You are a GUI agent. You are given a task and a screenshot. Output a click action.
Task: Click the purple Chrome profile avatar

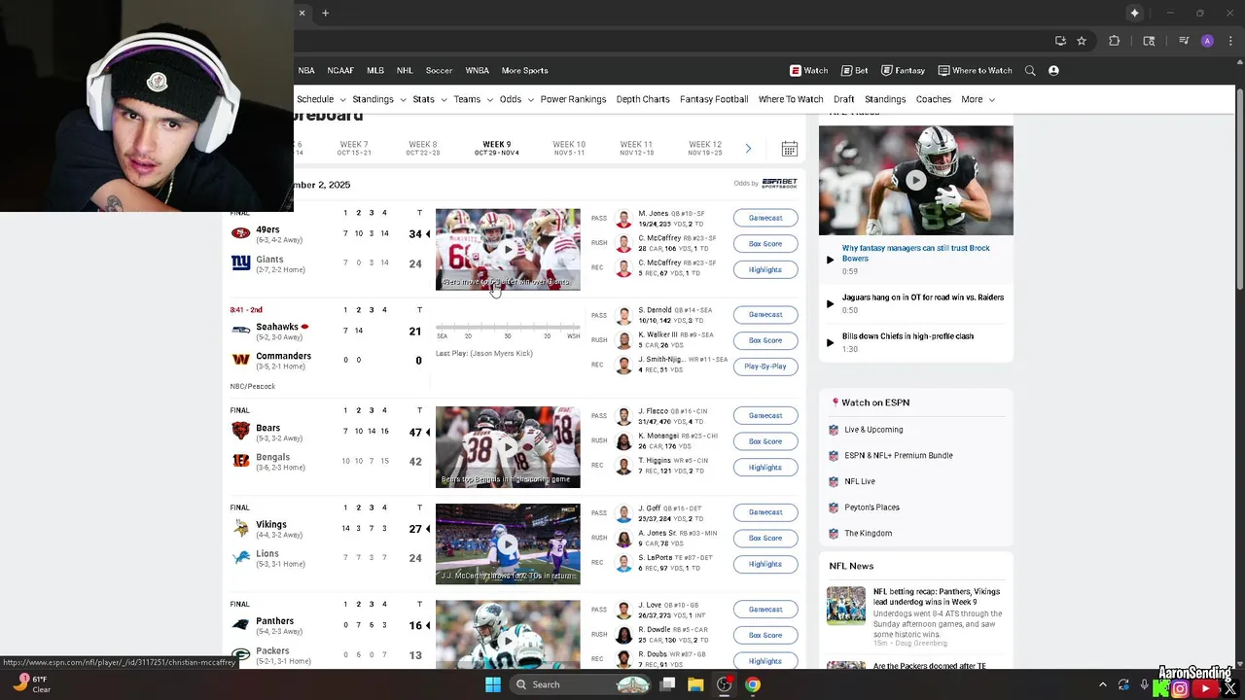[x=1207, y=41]
